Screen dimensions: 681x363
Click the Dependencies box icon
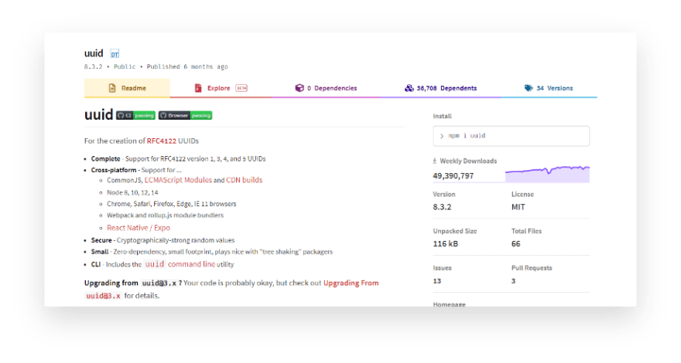[299, 88]
